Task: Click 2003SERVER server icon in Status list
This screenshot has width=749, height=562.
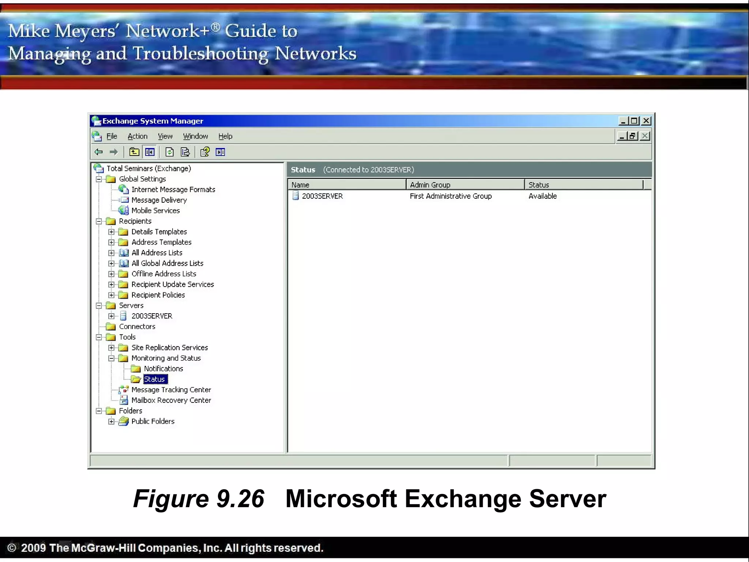Action: pyautogui.click(x=296, y=196)
